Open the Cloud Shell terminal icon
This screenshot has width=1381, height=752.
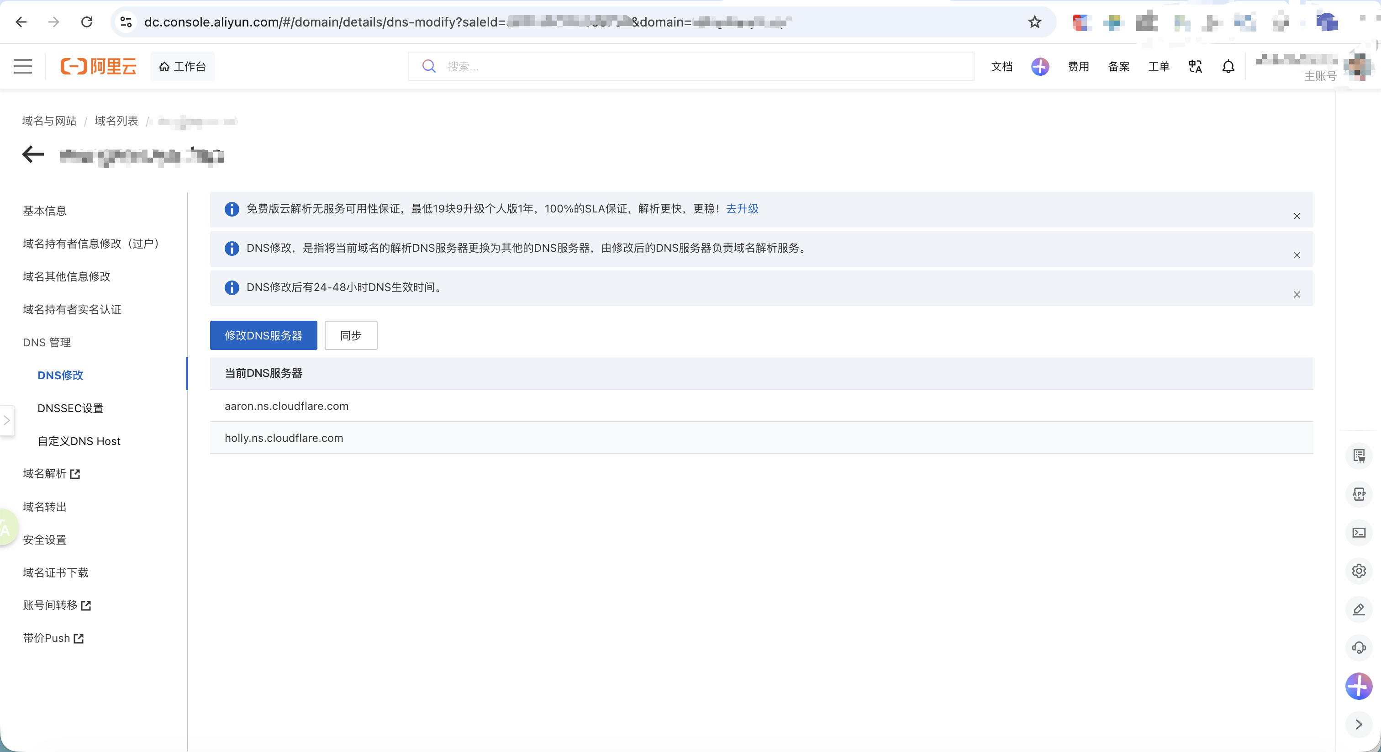1359,533
